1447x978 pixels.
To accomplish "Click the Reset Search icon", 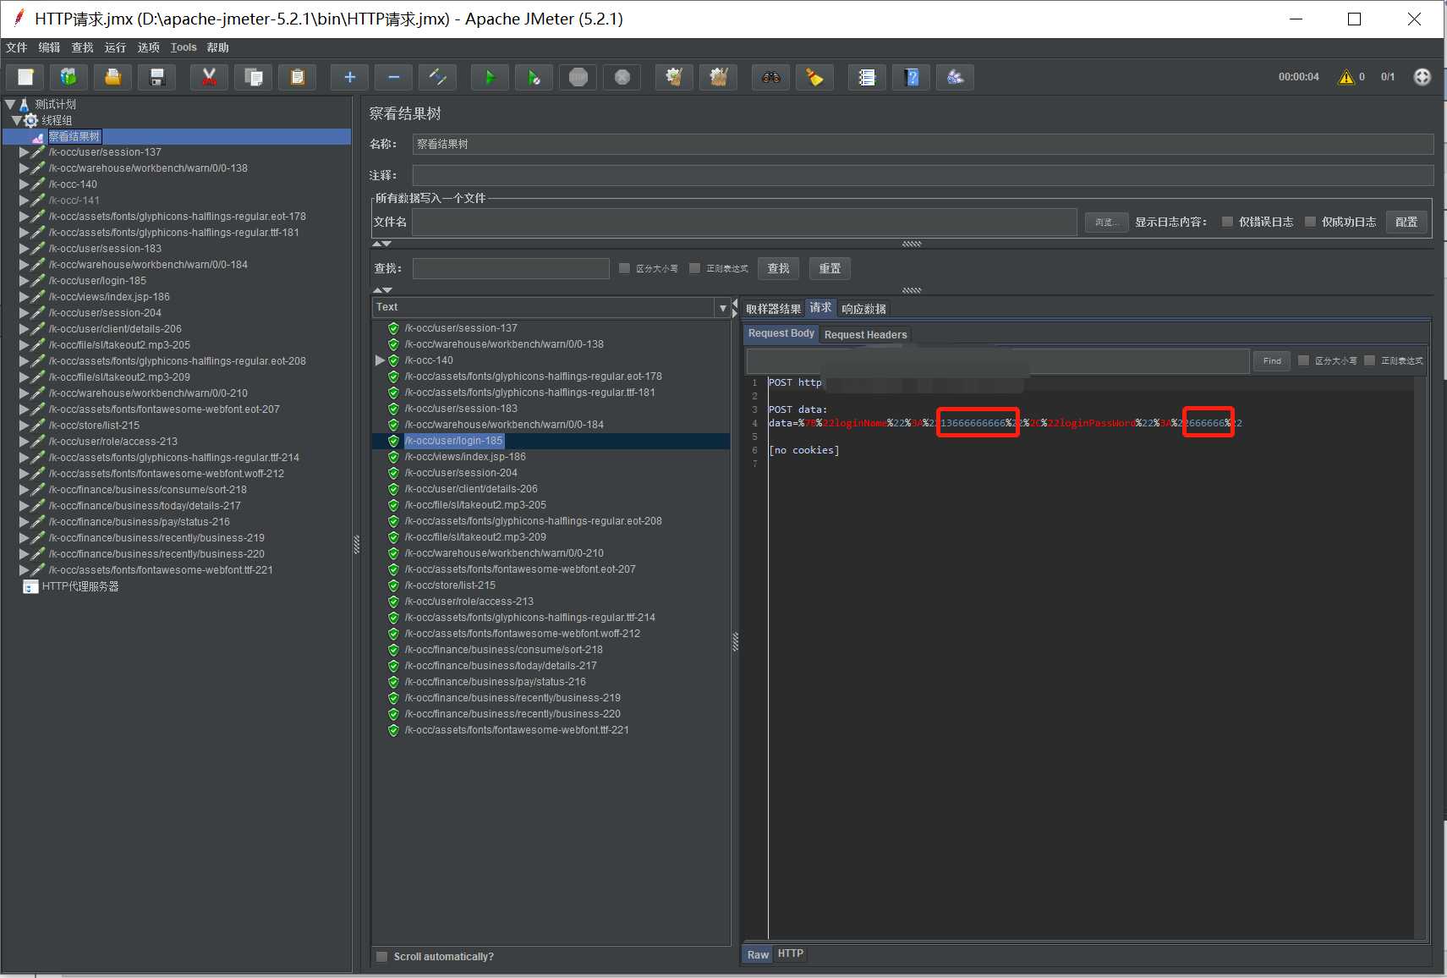I will [x=814, y=77].
